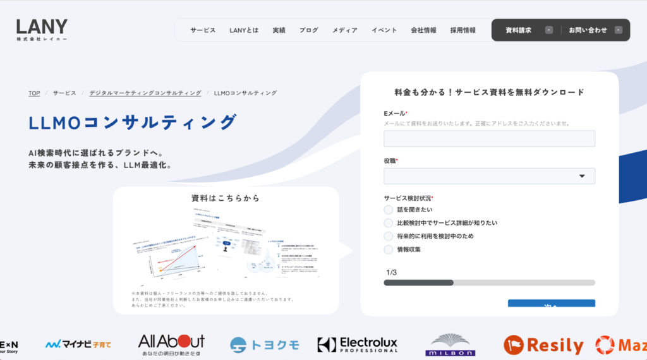The image size is (647, 360).
Task: Click the Milbon logo
Action: click(450, 345)
